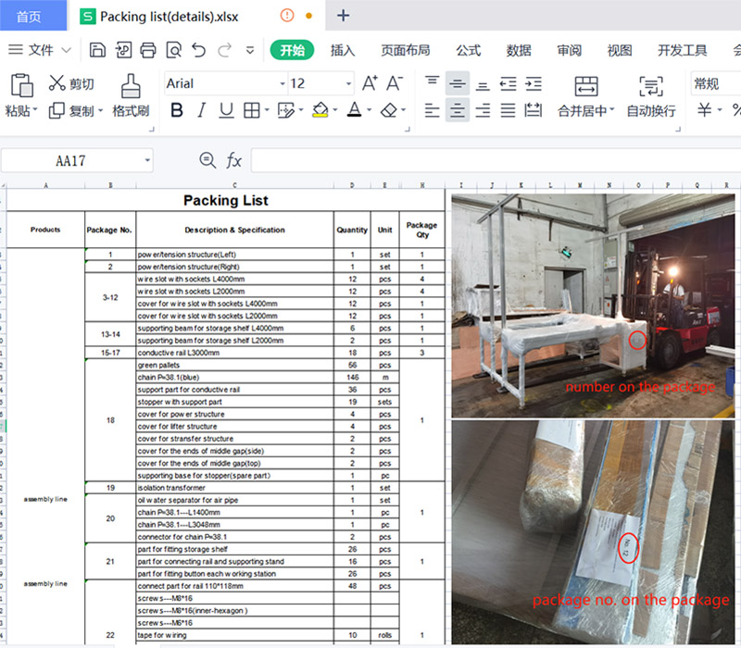
Task: Click the Undo arrow icon
Action: (198, 50)
